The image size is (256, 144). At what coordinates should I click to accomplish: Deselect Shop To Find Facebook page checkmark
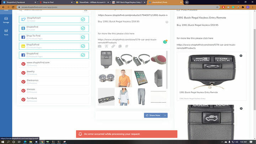coord(83,37)
